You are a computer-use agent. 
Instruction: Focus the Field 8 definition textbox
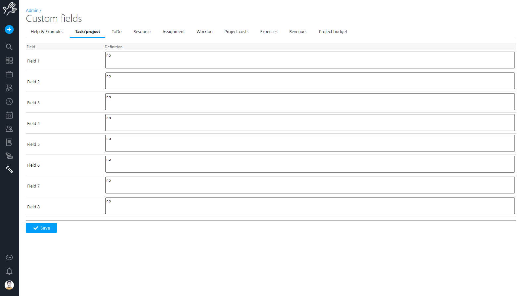pos(310,206)
